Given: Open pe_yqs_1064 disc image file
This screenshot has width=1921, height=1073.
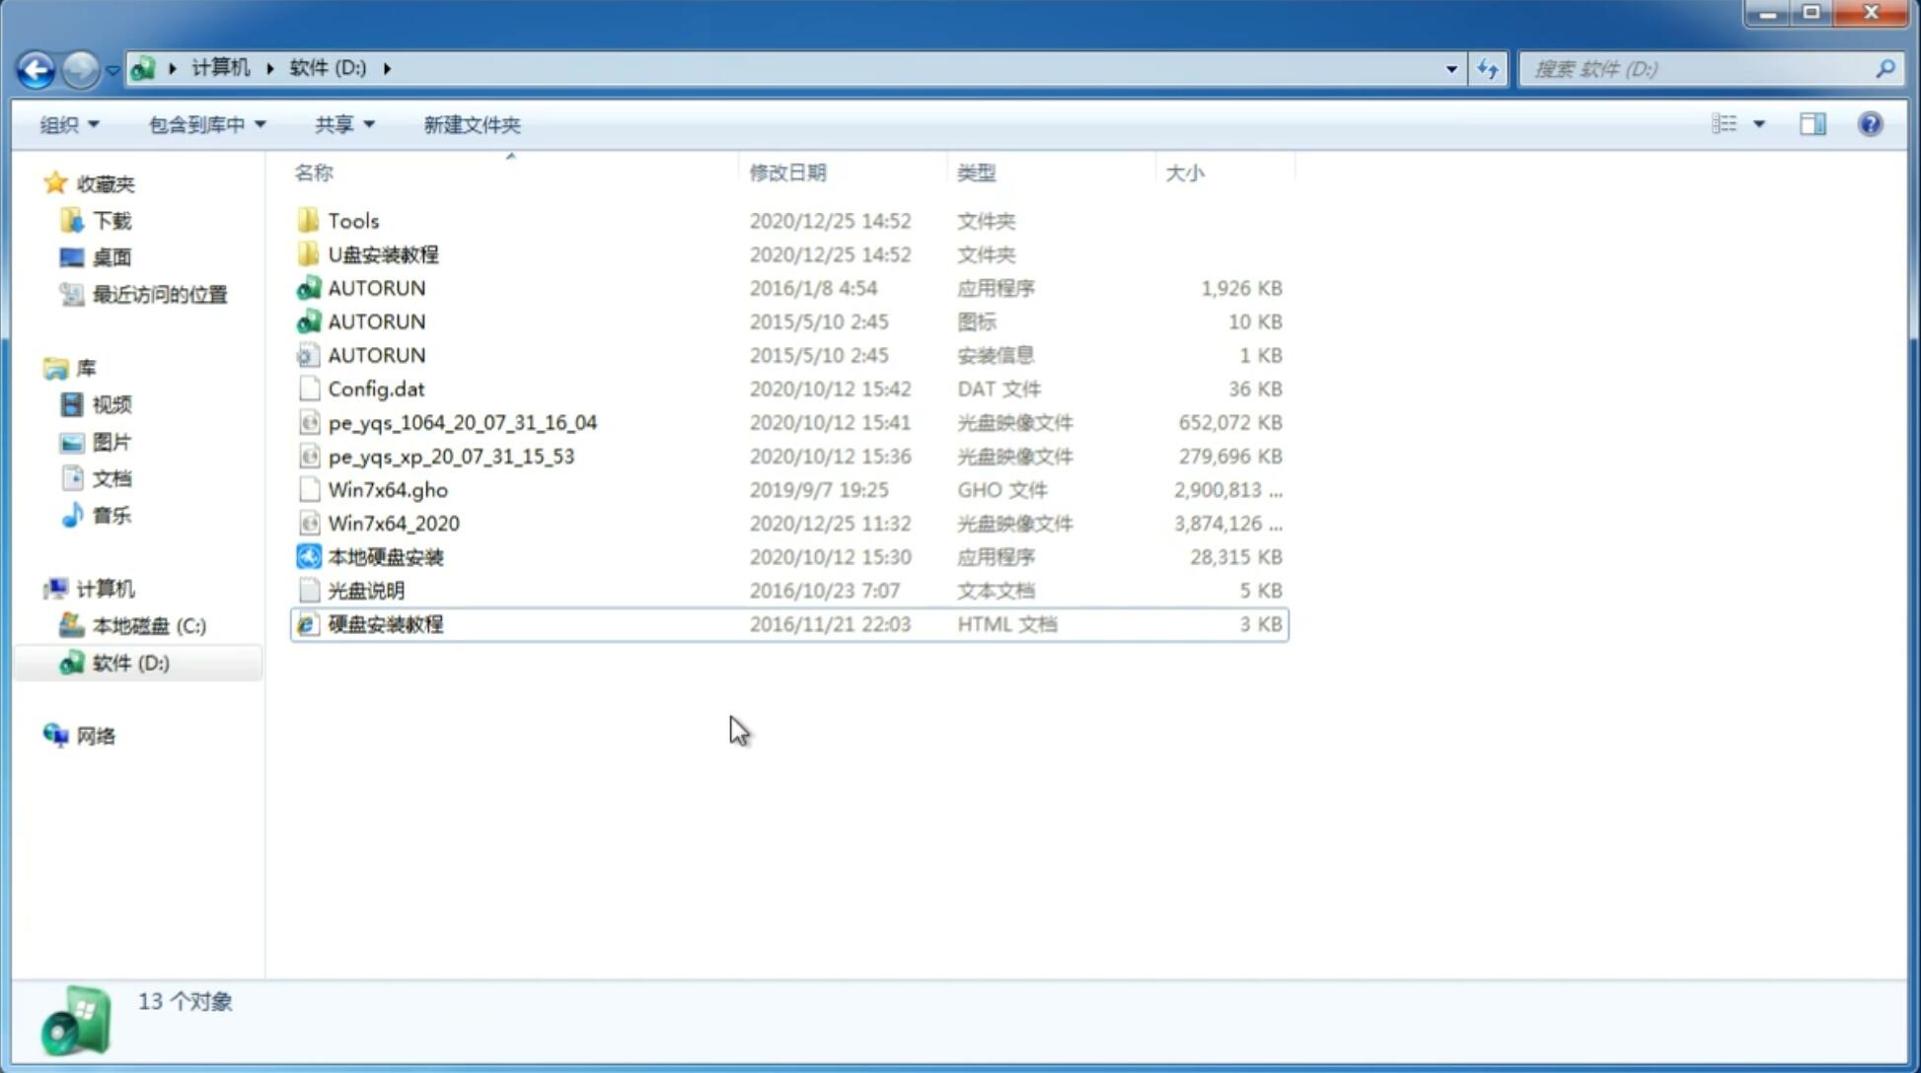Looking at the screenshot, I should 462,422.
